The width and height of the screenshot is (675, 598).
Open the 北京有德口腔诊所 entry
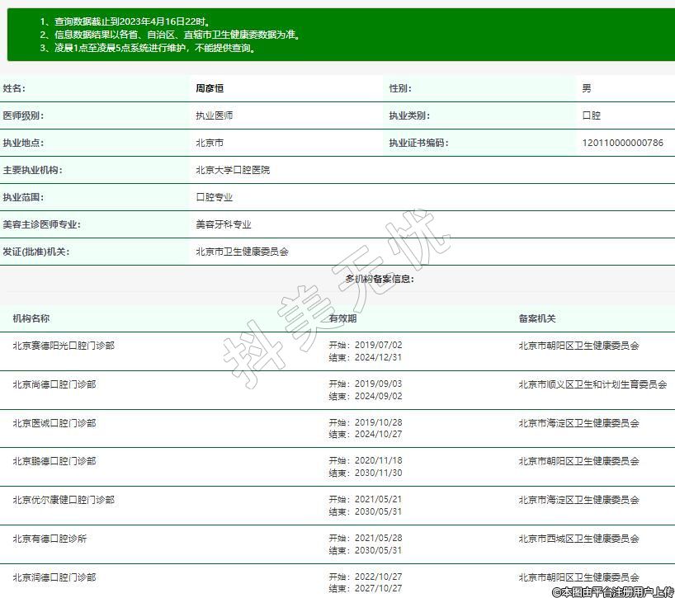(x=50, y=539)
